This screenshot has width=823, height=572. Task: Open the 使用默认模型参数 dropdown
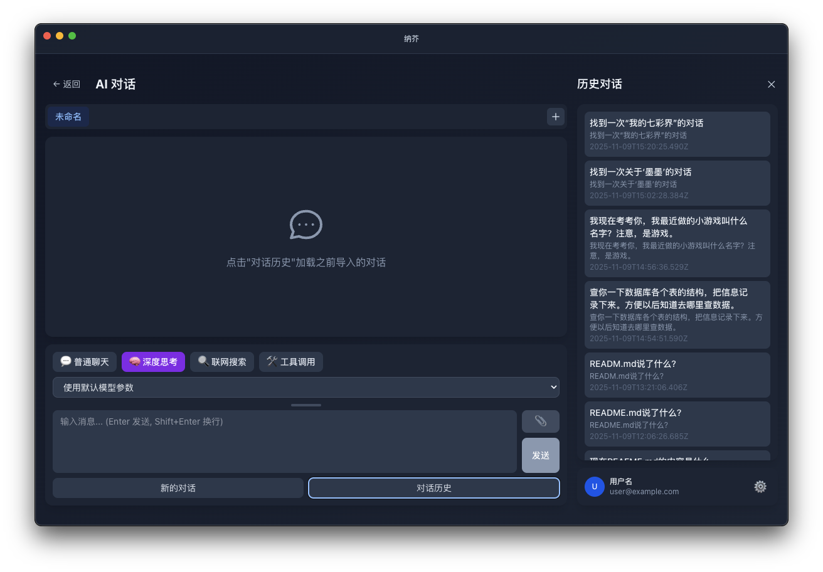coord(305,387)
